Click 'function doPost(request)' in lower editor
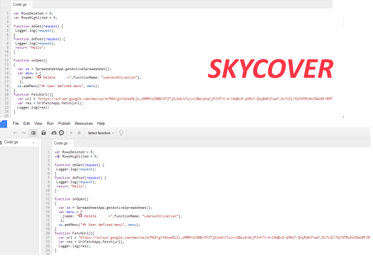This screenshot has width=373, height=258. coord(78,177)
